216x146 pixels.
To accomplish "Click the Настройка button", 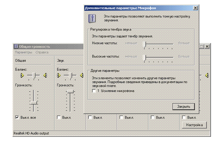I will (x=194, y=125).
